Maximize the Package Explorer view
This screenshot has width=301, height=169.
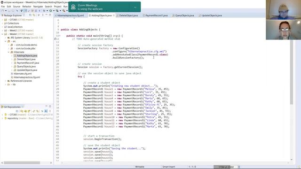coord(50,15)
